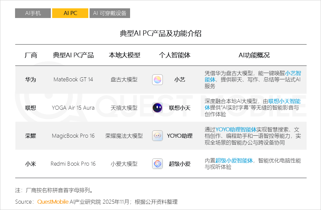Select the AI PC tab
Viewport: 321px width, 210px height.
pyautogui.click(x=70, y=13)
